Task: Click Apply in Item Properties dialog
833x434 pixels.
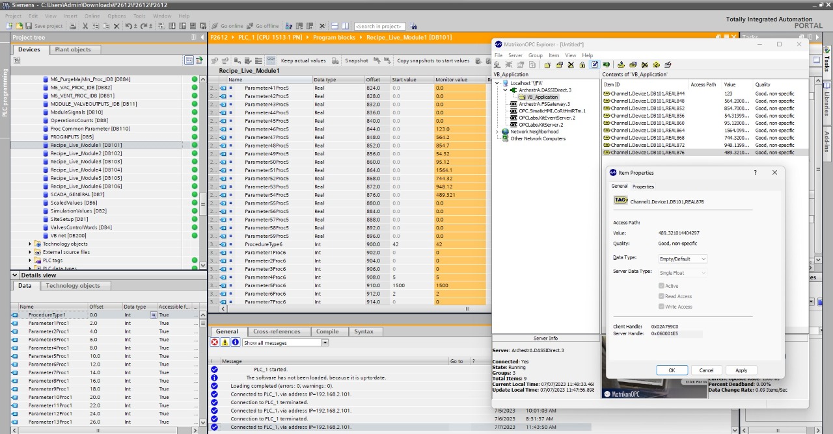Action: coord(741,370)
